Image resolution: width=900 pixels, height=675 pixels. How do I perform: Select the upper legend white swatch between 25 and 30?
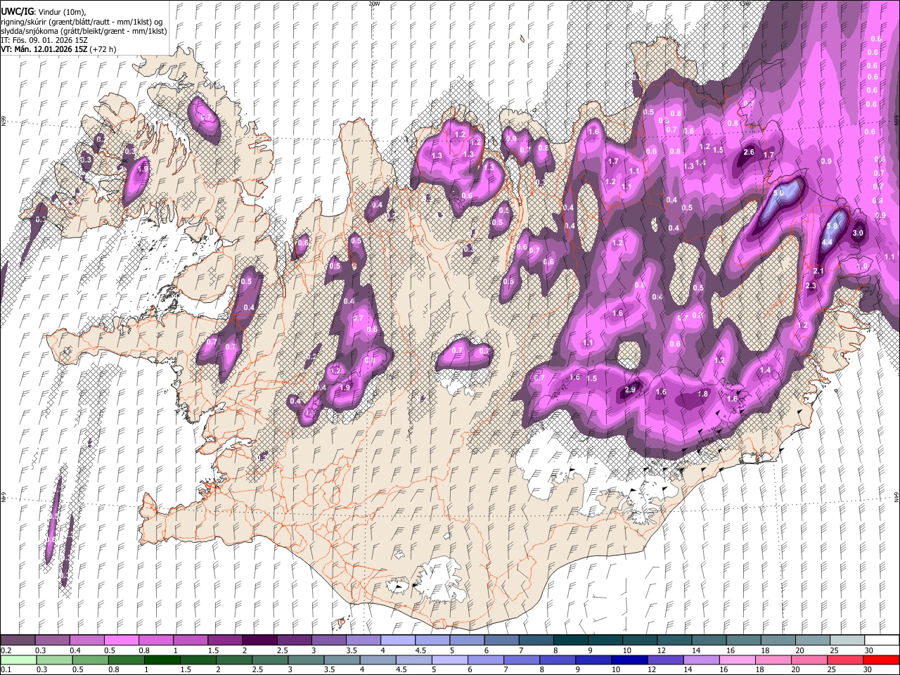(x=846, y=640)
